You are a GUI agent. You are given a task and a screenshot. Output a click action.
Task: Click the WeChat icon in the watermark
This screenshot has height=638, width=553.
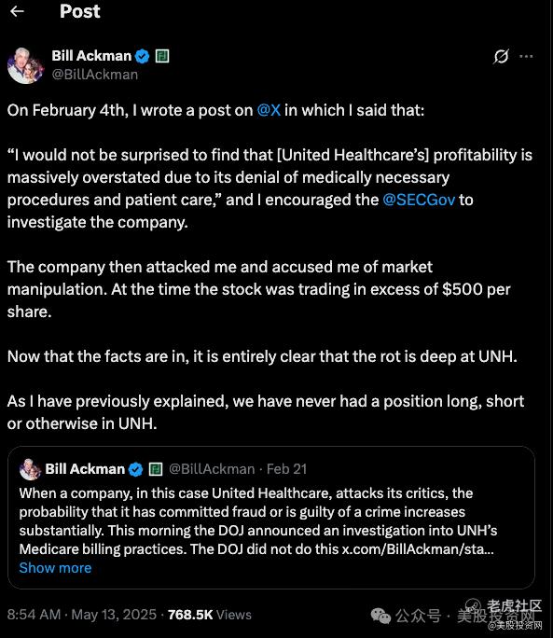point(380,616)
